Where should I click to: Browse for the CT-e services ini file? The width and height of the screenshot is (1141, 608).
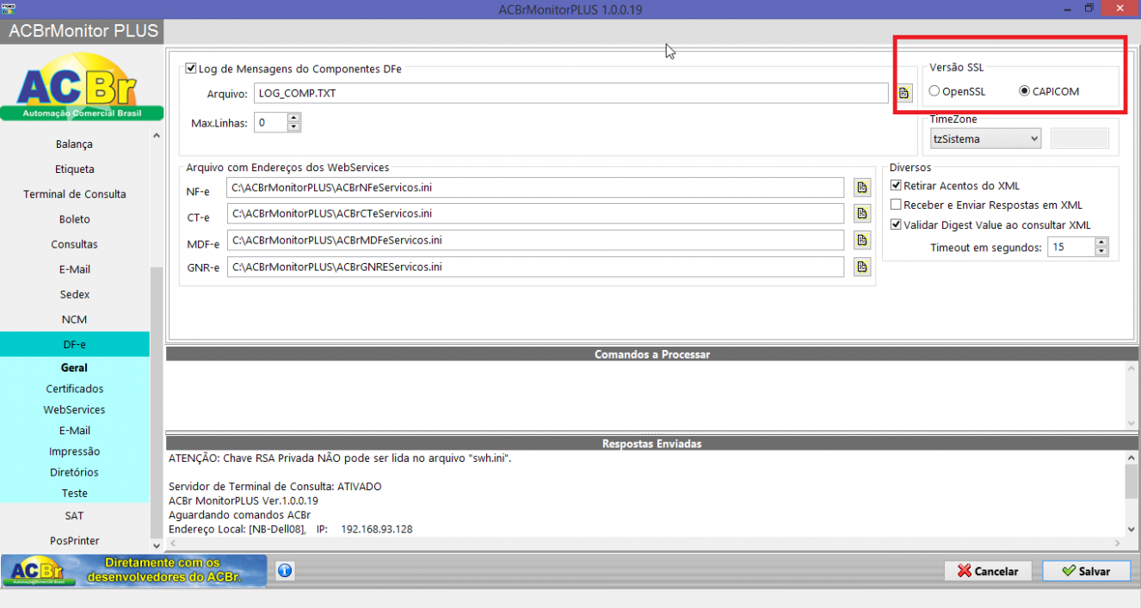(862, 213)
